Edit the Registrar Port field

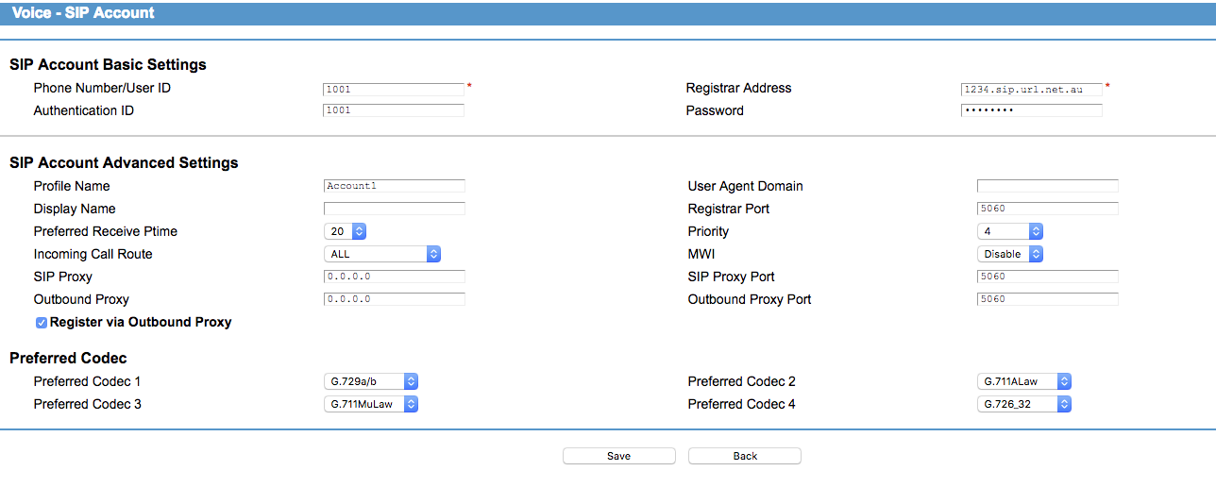[1047, 209]
